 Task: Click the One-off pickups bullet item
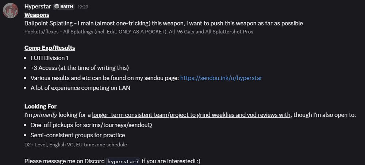91,125
